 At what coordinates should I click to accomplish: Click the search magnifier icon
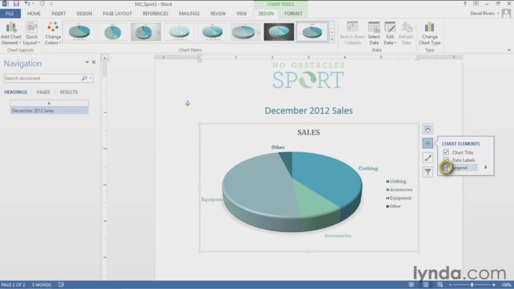click(84, 78)
